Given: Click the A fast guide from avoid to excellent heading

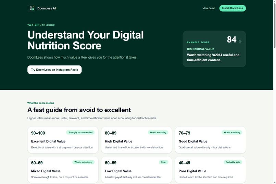Looking at the screenshot, I should coord(79,110).
